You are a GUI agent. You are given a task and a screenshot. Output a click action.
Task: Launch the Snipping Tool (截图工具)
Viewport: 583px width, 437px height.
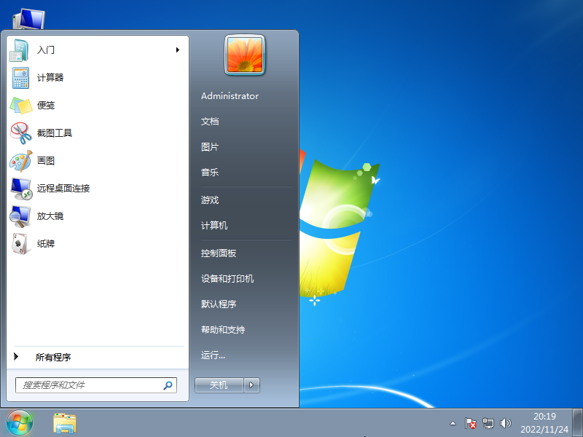[56, 133]
